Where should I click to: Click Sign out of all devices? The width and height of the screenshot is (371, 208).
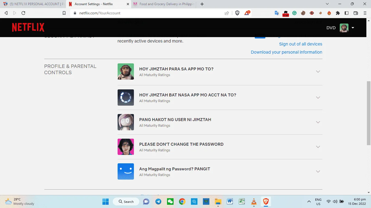click(301, 44)
